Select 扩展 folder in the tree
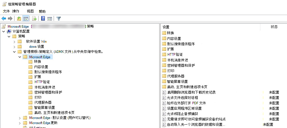 coord(37,77)
